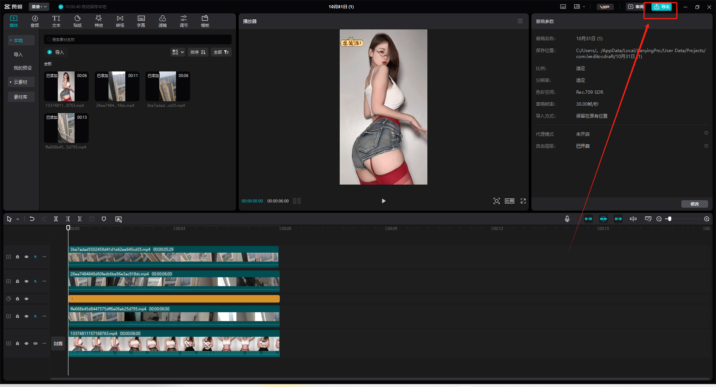Open the 排序 sort dropdown
This screenshot has width=716, height=387.
pos(198,52)
